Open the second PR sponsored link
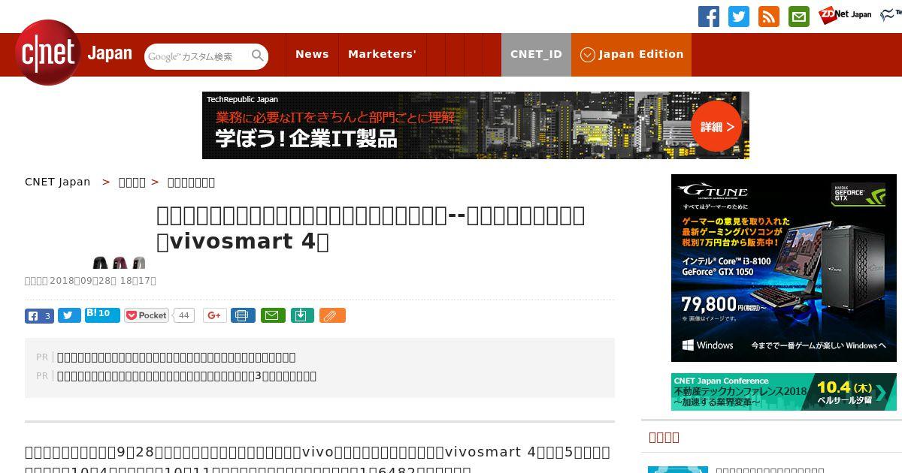This screenshot has width=902, height=473. click(x=186, y=376)
